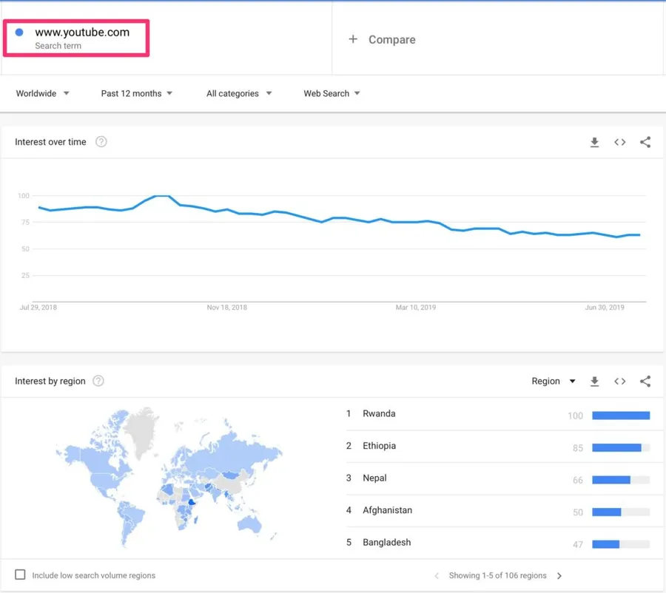Open help icon beside Interest by region
The width and height of the screenshot is (666, 593).
(98, 382)
